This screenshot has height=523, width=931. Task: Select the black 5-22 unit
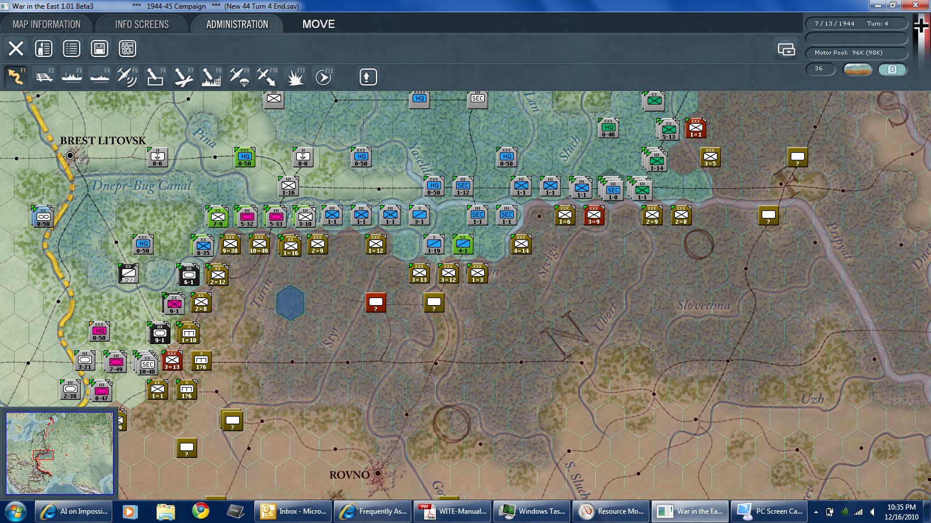pyautogui.click(x=128, y=274)
